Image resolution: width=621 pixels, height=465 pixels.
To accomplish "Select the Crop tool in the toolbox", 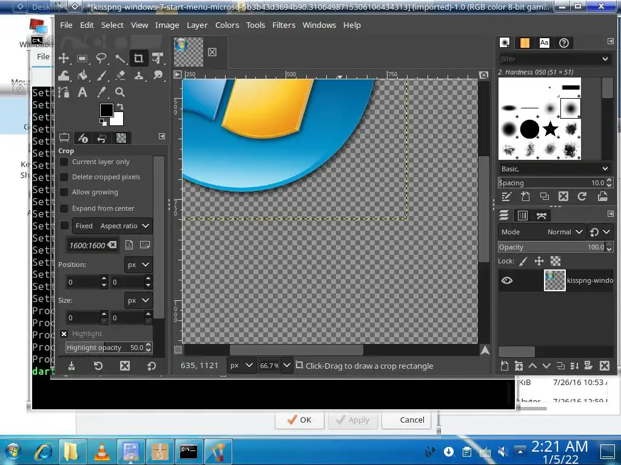I will click(139, 59).
